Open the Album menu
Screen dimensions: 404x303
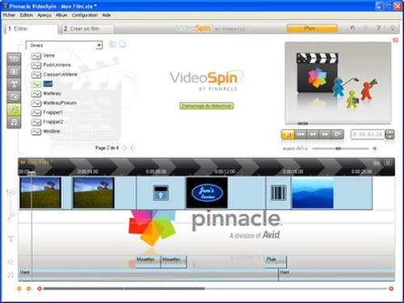[61, 15]
